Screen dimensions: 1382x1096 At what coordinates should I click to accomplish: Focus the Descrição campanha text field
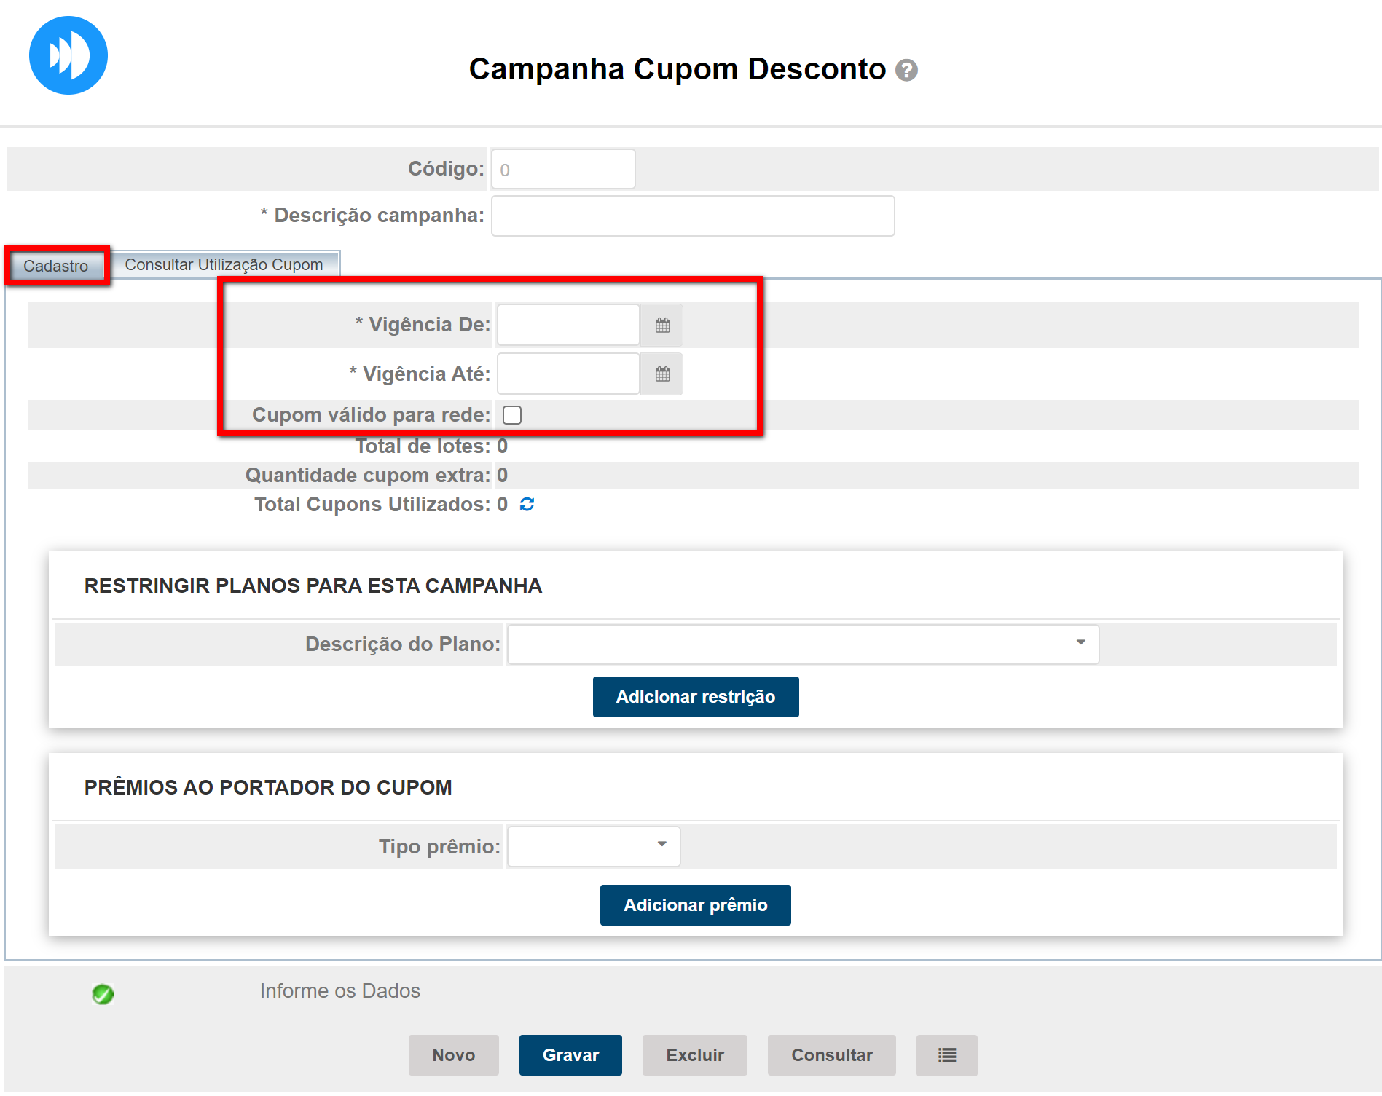click(x=692, y=216)
